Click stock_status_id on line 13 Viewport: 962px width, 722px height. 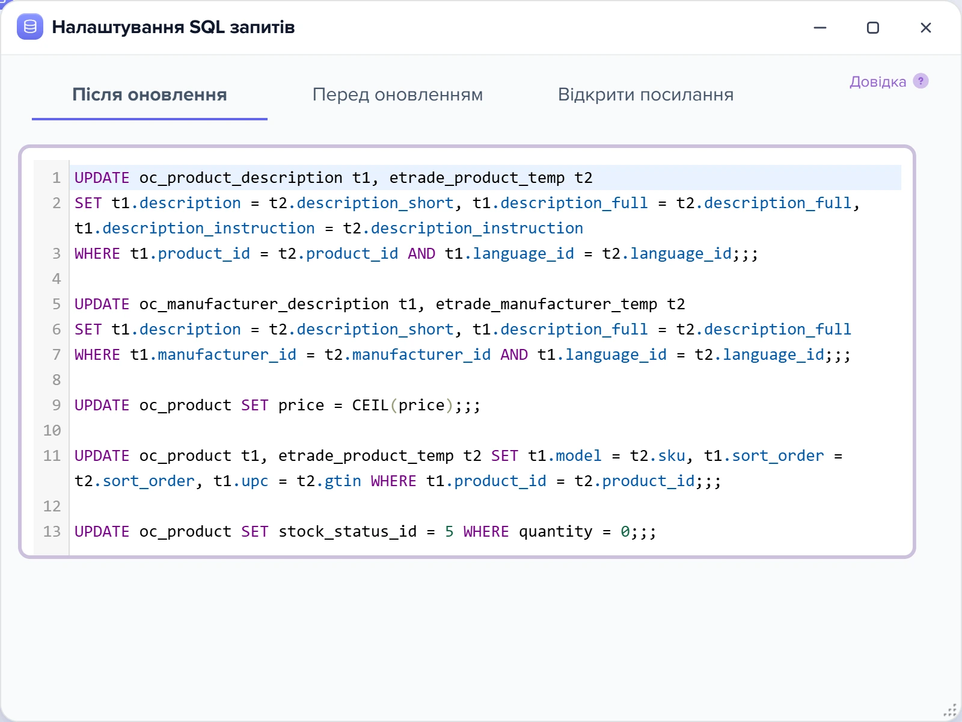(348, 532)
